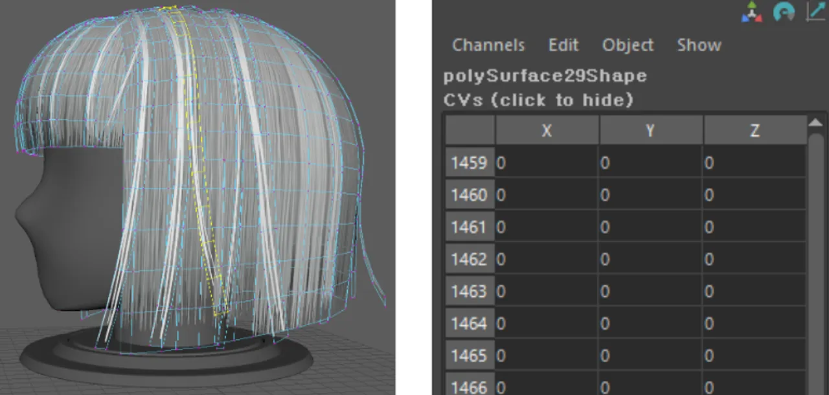Image resolution: width=829 pixels, height=395 pixels.
Task: Hide CVs via the 'CVs (click to hide)' link
Action: [538, 100]
